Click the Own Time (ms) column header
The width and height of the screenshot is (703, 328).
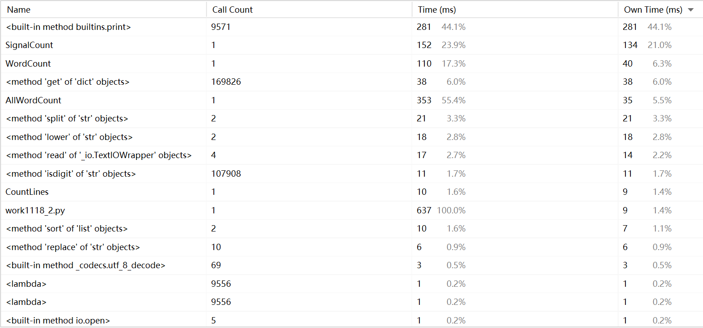point(653,10)
